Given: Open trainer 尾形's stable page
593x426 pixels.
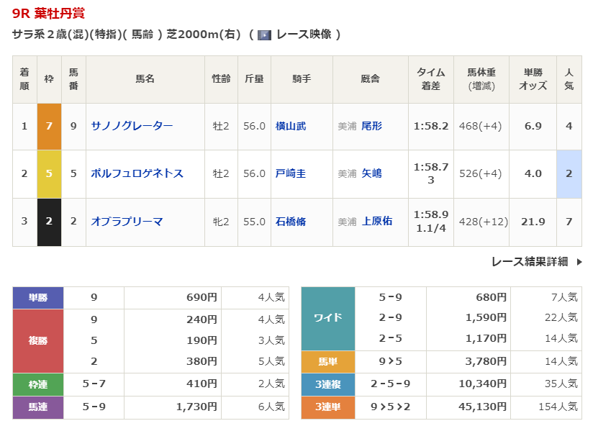Looking at the screenshot, I should [x=371, y=126].
